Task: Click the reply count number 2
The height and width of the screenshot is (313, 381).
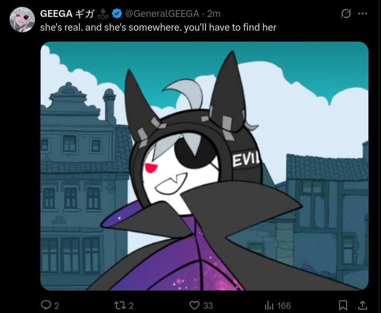Action: point(57,306)
